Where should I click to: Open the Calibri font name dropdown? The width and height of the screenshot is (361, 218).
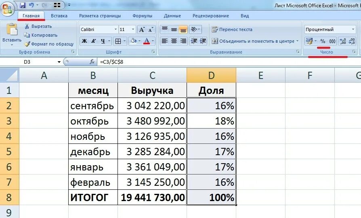pyautogui.click(x=115, y=29)
